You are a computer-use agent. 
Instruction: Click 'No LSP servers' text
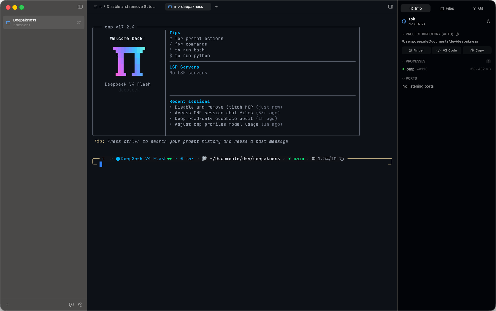[188, 73]
